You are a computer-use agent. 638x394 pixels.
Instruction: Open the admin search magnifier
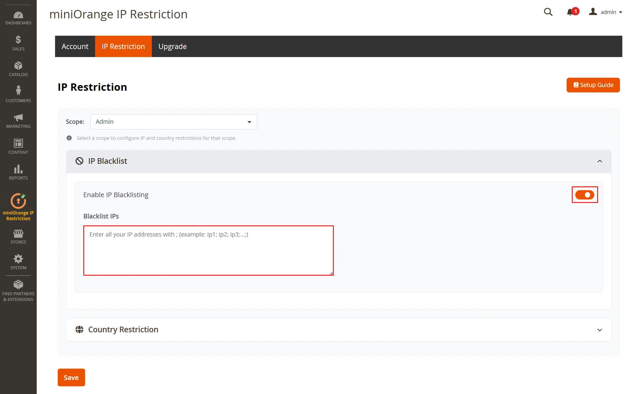click(x=548, y=12)
